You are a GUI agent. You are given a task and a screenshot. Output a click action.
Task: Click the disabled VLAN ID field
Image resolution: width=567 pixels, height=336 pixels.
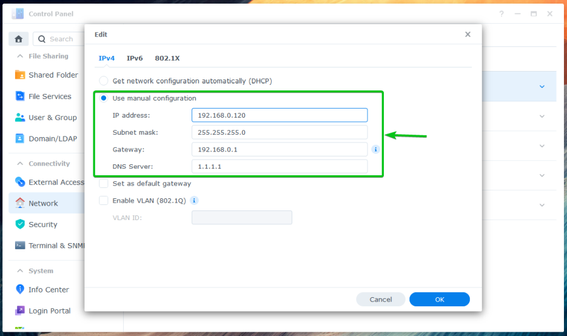(241, 217)
